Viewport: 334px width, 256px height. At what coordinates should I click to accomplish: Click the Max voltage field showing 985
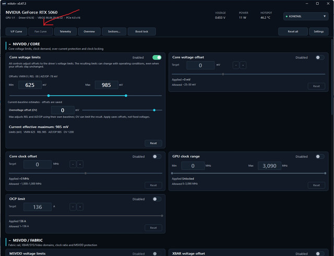coord(106,85)
